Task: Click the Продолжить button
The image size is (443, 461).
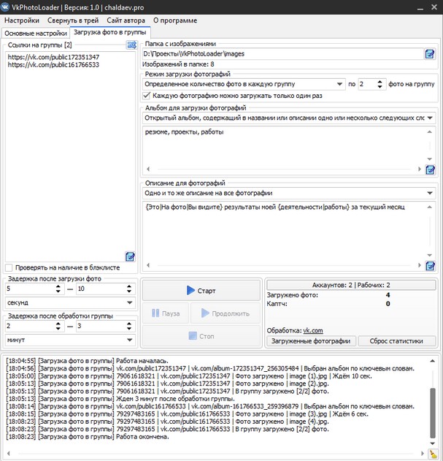Action: pos(226,313)
